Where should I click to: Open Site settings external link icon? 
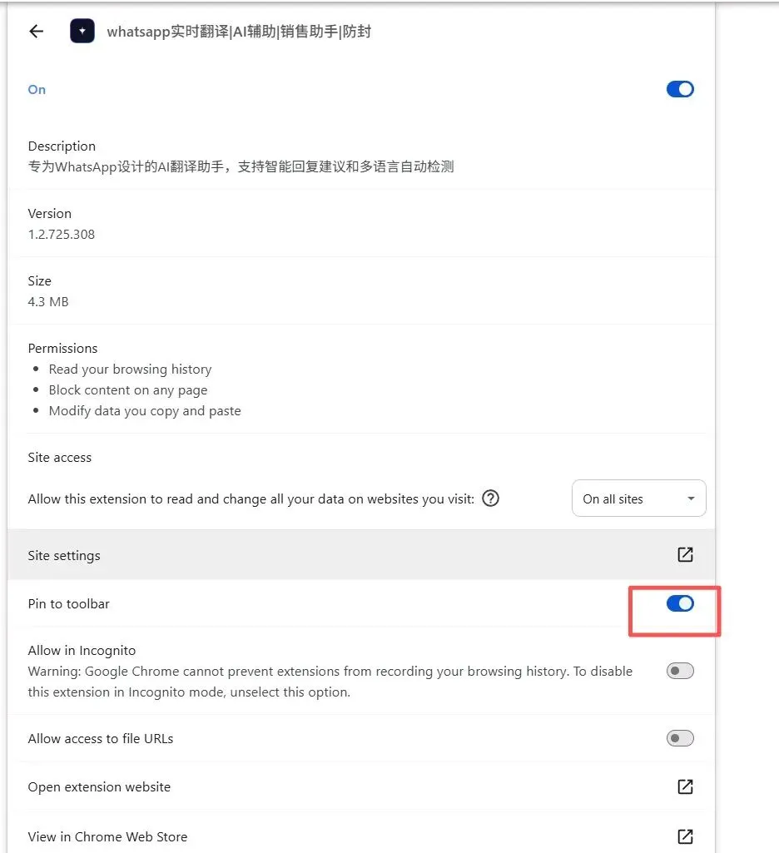(685, 554)
